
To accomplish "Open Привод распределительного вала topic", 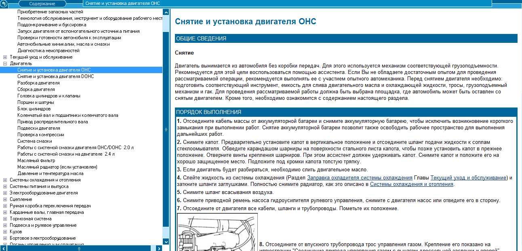I will [53, 122].
